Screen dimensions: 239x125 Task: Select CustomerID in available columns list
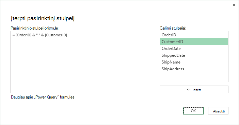pos(194,41)
